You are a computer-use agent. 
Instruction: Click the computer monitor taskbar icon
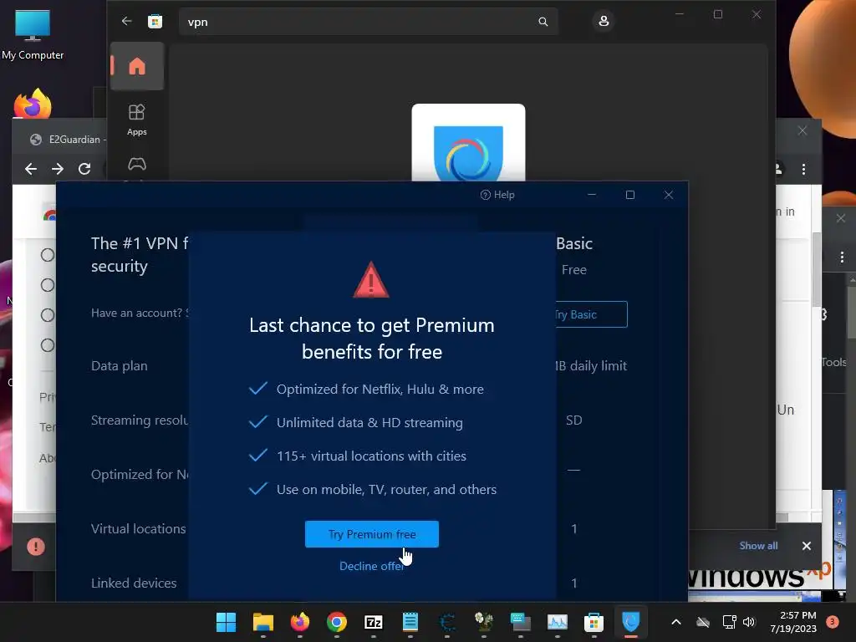pyautogui.click(x=520, y=622)
